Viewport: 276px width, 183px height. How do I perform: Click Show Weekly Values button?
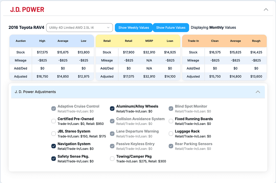tap(134, 28)
